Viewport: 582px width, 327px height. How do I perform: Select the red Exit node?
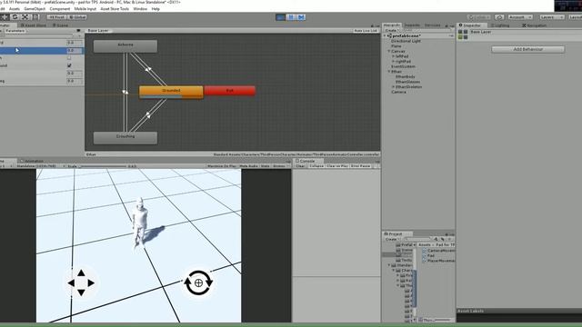(x=230, y=91)
